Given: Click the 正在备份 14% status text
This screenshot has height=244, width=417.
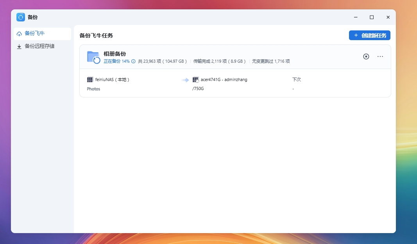Looking at the screenshot, I should pos(116,61).
